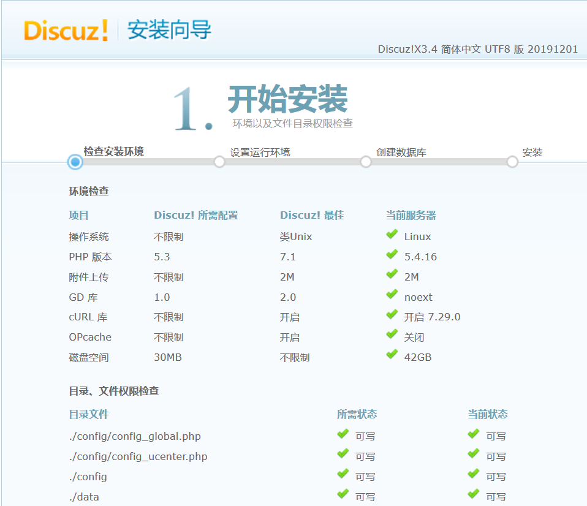Click the green check beside Linux operating system
Viewport: 587px width, 506px height.
[392, 235]
